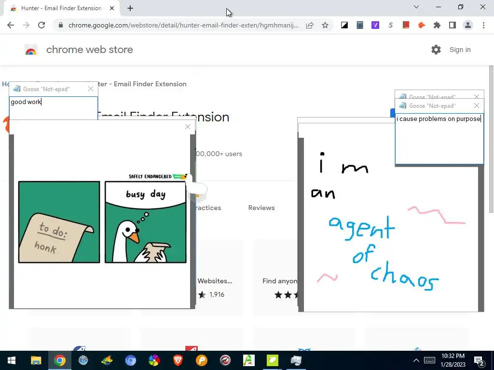Click the address bar URL
Screen dimensions: 494x370
183,25
